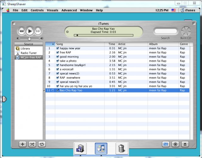Screen dimensions: 202x158
Task: Click the iTunes window close box
Action: (14, 23)
